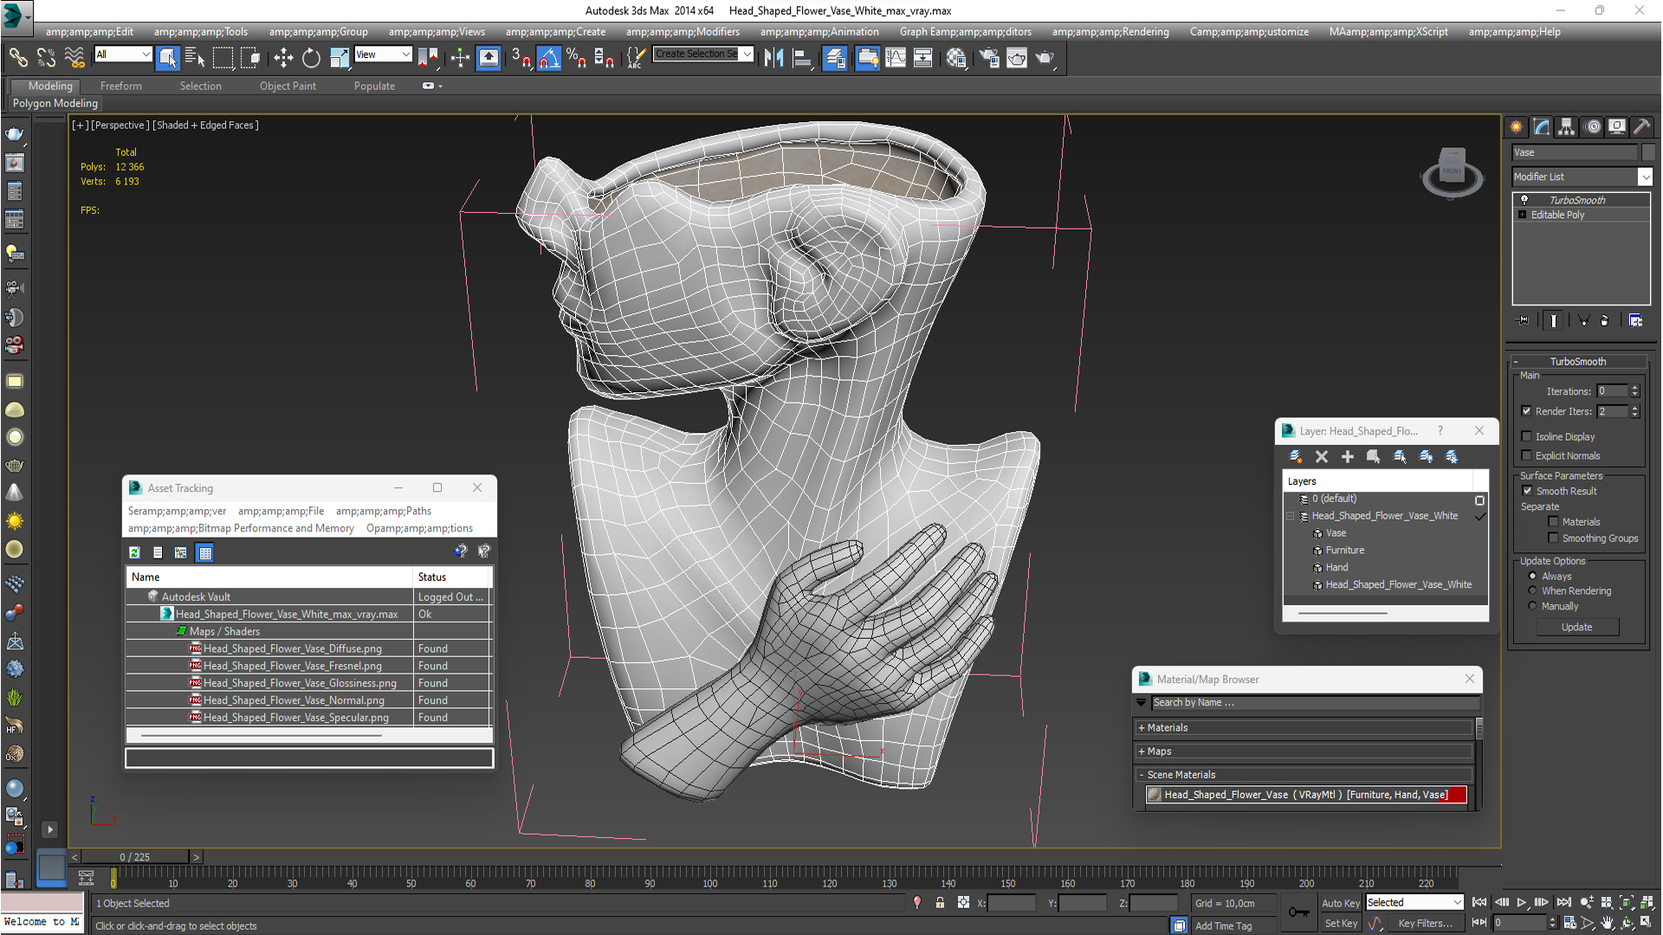Check Separate by Smoothing Groups checkbox
The height and width of the screenshot is (935, 1663).
tap(1554, 538)
